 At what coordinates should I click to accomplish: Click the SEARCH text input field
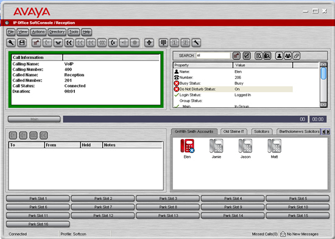point(213,55)
